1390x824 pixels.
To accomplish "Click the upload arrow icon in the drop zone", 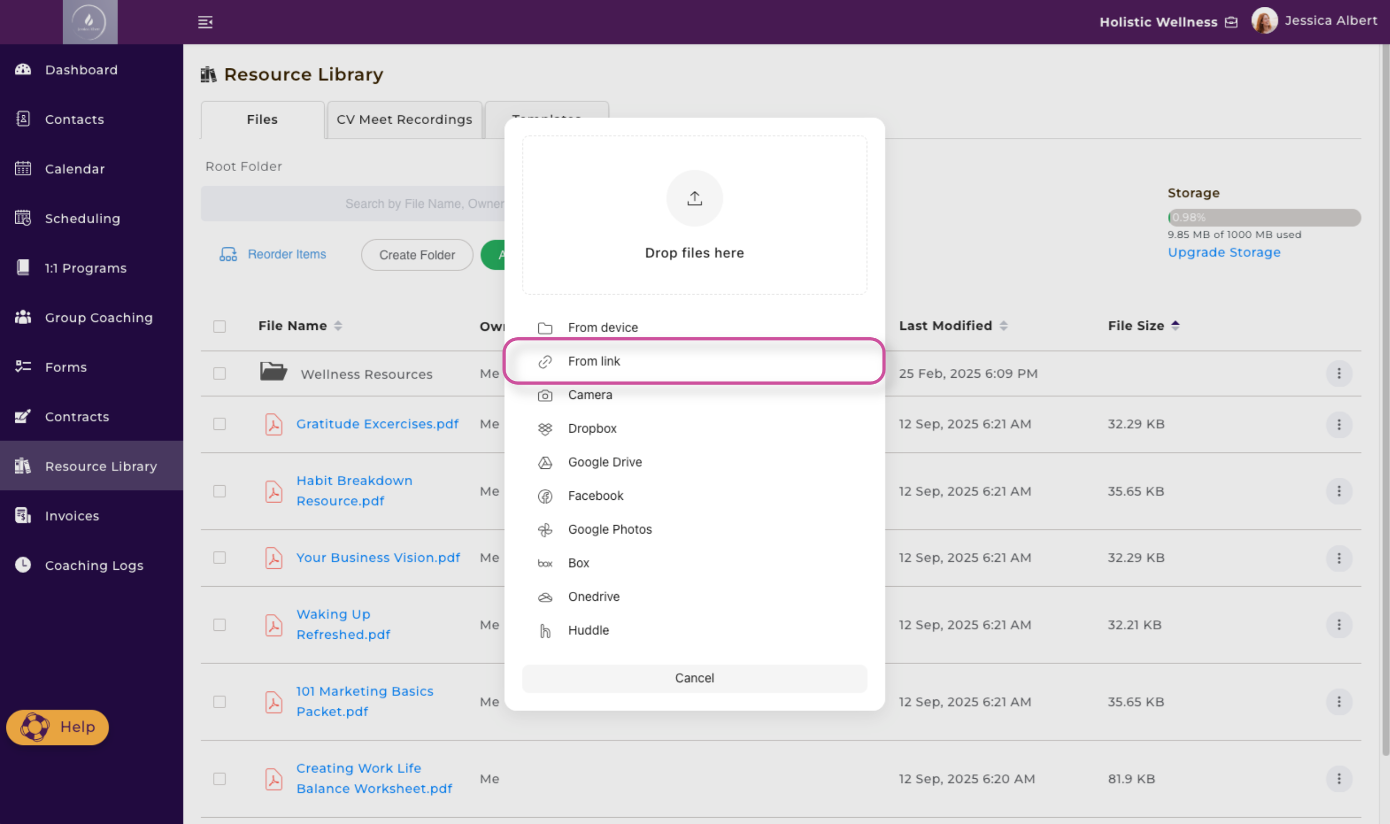I will pos(694,198).
